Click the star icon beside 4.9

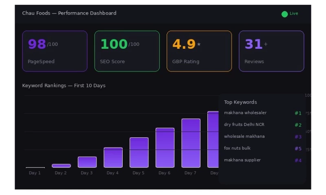199,44
